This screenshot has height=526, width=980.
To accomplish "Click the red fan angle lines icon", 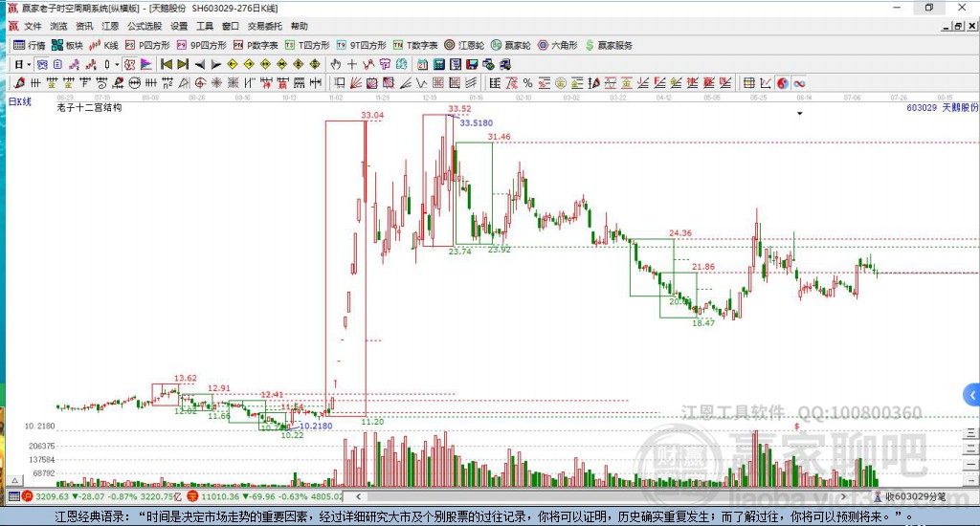I will pyautogui.click(x=356, y=83).
